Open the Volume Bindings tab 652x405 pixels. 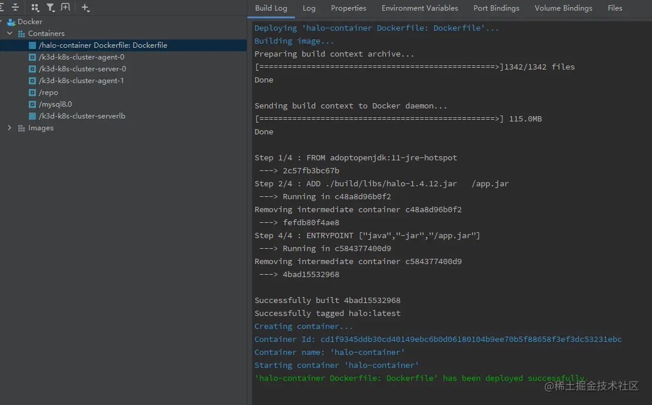click(x=564, y=8)
